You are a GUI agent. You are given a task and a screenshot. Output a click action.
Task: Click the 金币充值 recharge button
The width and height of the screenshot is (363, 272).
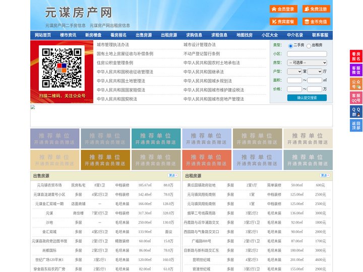(316, 22)
